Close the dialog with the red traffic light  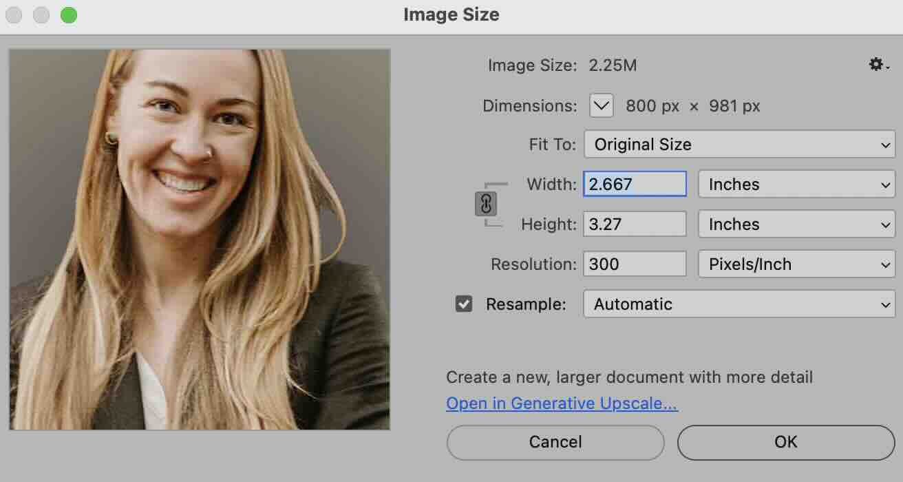click(x=14, y=14)
